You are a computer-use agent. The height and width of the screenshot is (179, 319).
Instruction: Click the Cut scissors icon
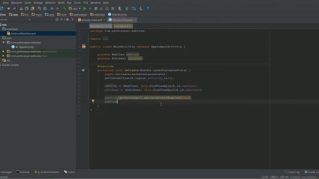(x=21, y=8)
